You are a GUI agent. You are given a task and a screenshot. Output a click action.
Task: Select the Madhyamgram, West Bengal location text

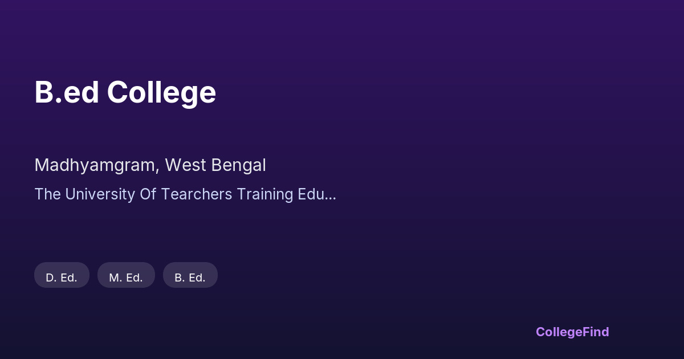tap(150, 165)
